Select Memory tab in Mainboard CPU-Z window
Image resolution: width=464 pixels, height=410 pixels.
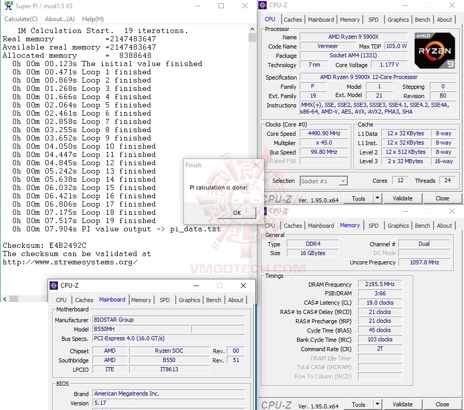point(141,300)
